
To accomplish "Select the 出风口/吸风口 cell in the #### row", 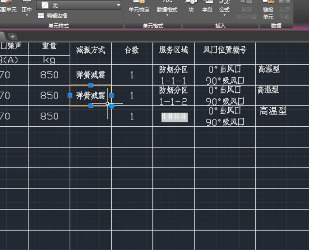I will point(225,116).
